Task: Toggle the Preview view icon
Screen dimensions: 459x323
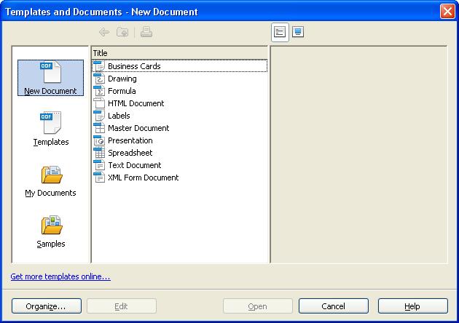Action: point(298,32)
